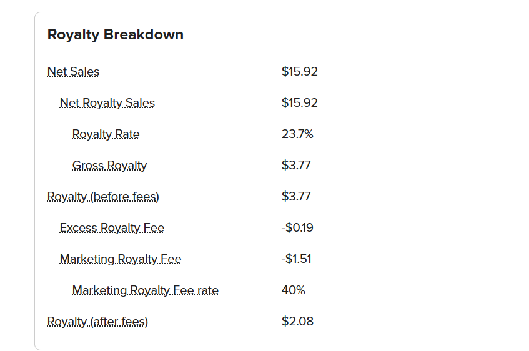Select the Net Royalty Sales $15.92 value
The image size is (529, 351).
click(x=300, y=102)
